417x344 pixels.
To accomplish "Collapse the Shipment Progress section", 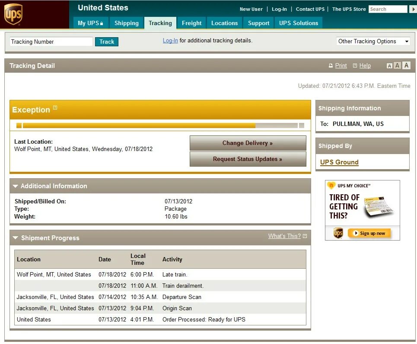I will (x=16, y=238).
